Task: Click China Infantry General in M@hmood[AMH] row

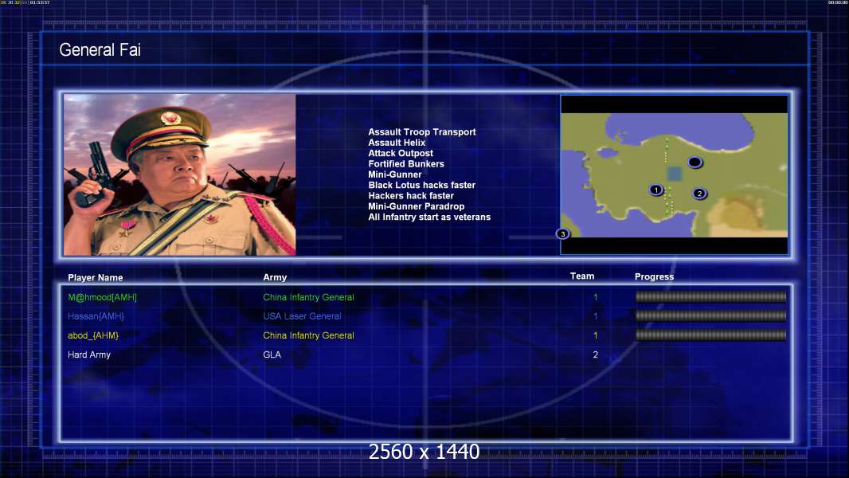Action: [309, 297]
